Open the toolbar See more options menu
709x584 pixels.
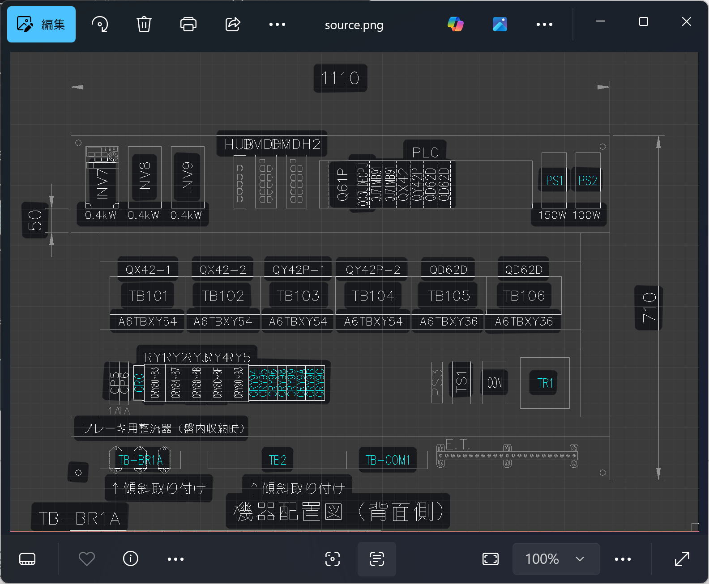click(277, 24)
